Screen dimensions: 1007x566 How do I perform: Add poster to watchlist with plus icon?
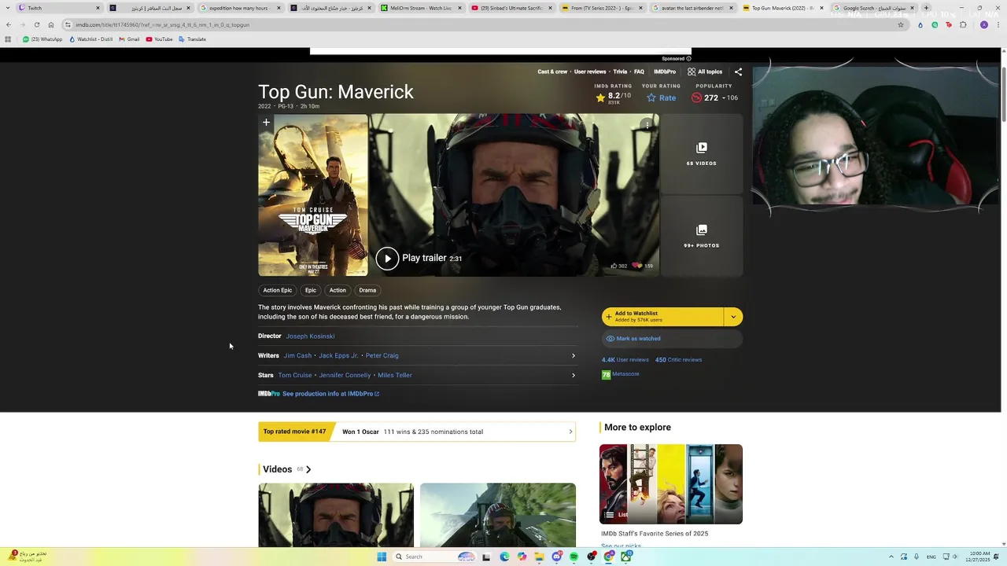click(x=266, y=123)
